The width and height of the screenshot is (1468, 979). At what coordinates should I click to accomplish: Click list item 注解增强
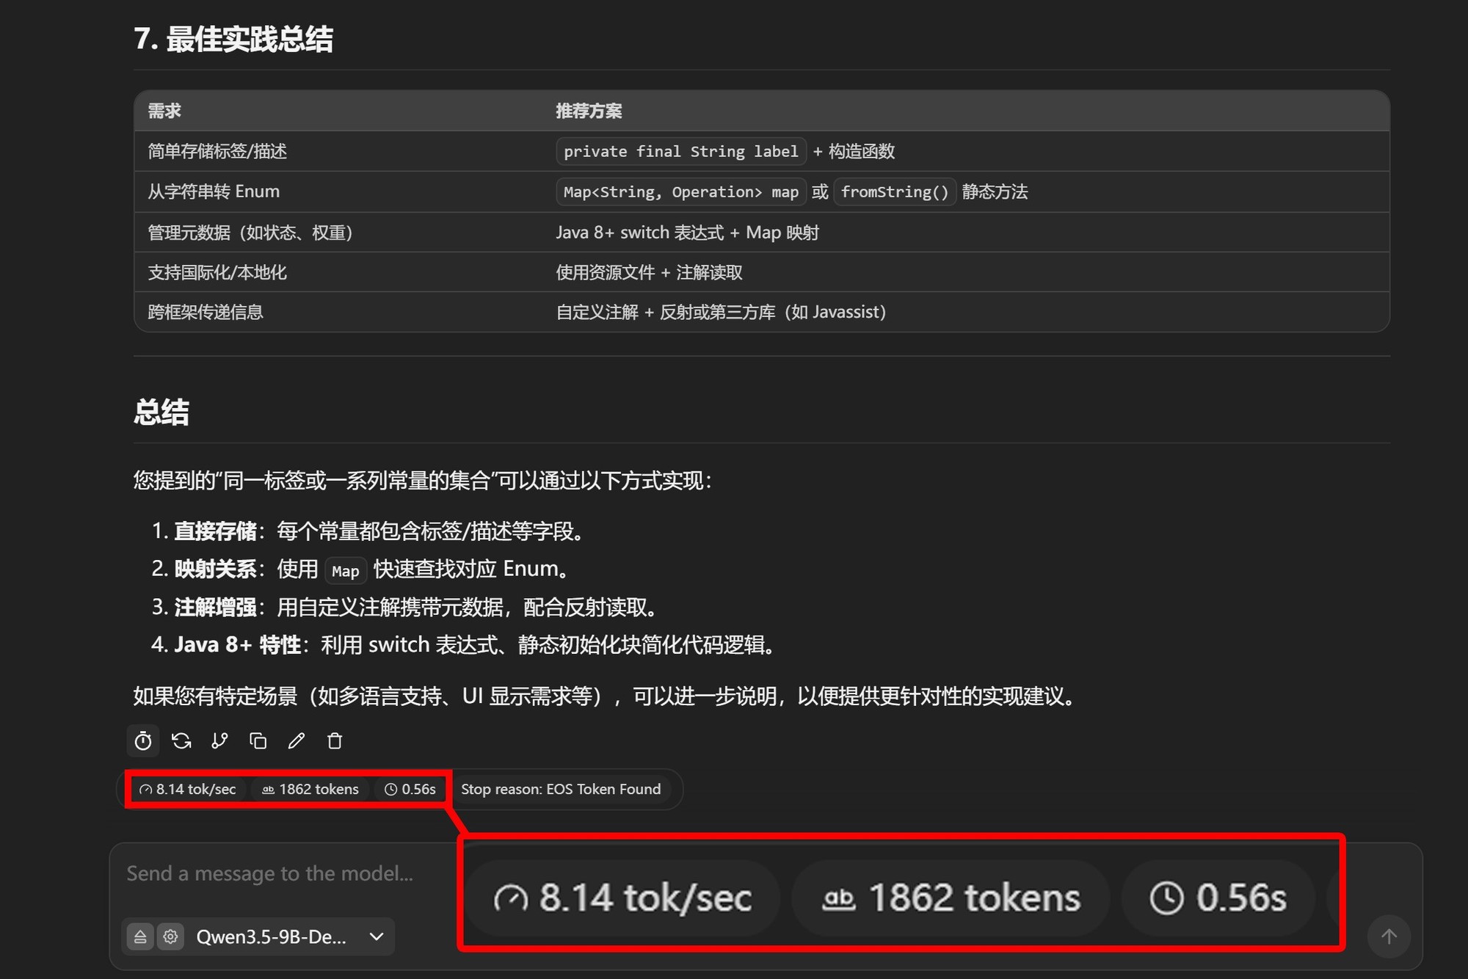[407, 607]
